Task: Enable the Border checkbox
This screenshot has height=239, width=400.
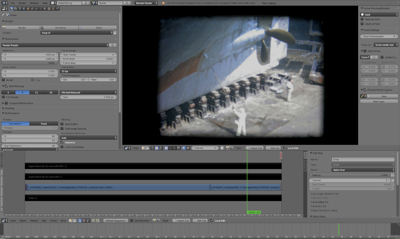Action: coord(3,80)
